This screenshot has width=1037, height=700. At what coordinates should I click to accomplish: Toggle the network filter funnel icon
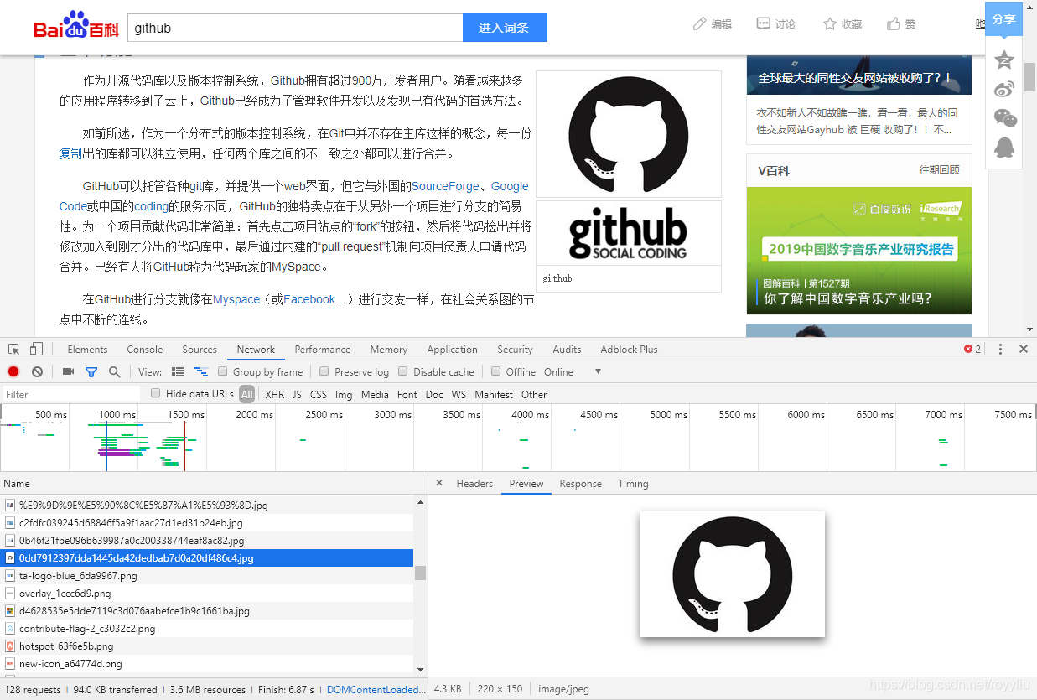pos(91,371)
